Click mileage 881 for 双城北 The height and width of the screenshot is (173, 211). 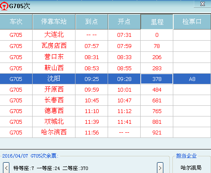pos(157,122)
